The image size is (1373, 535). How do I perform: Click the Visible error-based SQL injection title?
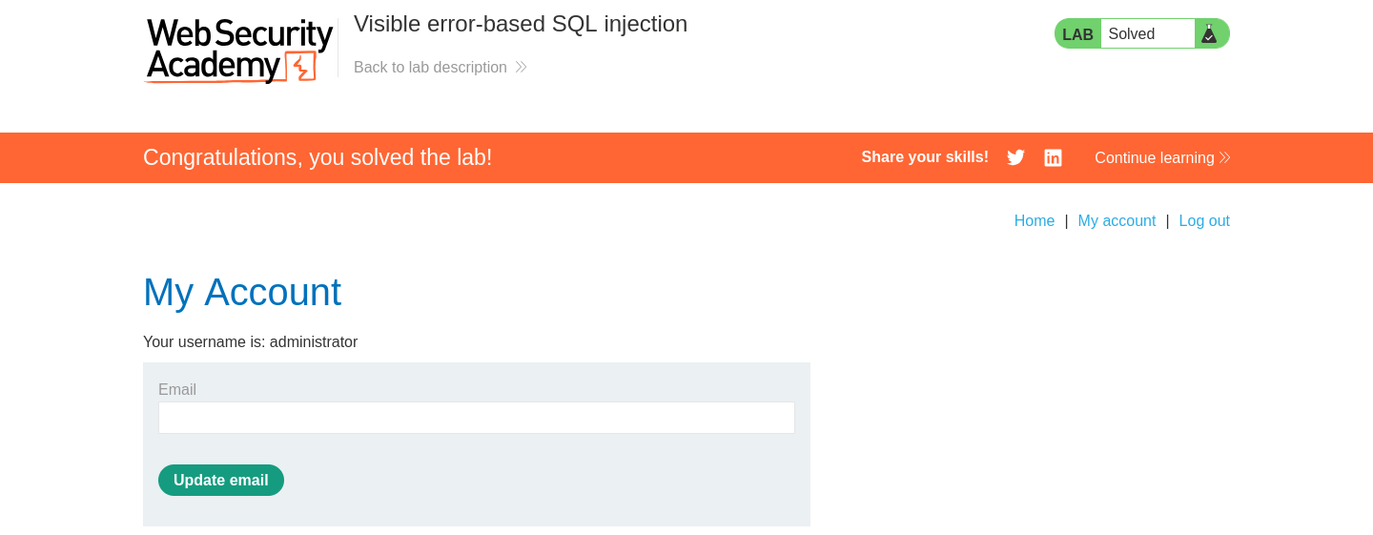point(521,24)
